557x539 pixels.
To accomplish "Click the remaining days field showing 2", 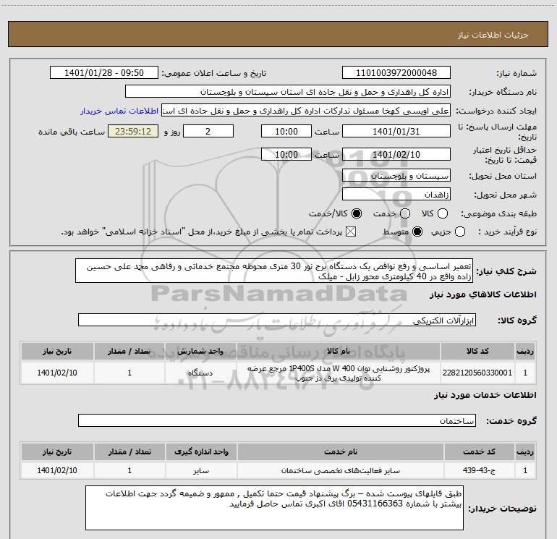I will (x=208, y=131).
